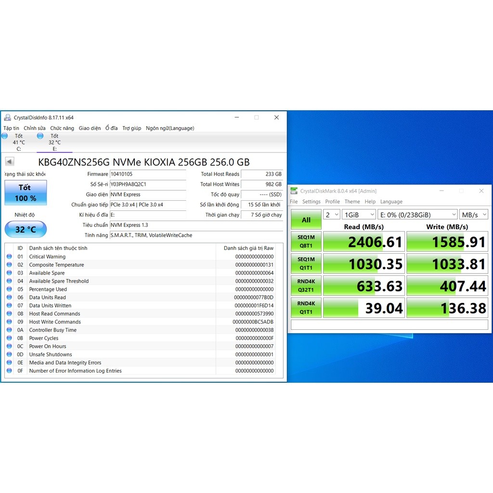Image resolution: width=493 pixels, height=493 pixels.
Task: Click status orb for Host Read Commands row
Action: click(10, 314)
